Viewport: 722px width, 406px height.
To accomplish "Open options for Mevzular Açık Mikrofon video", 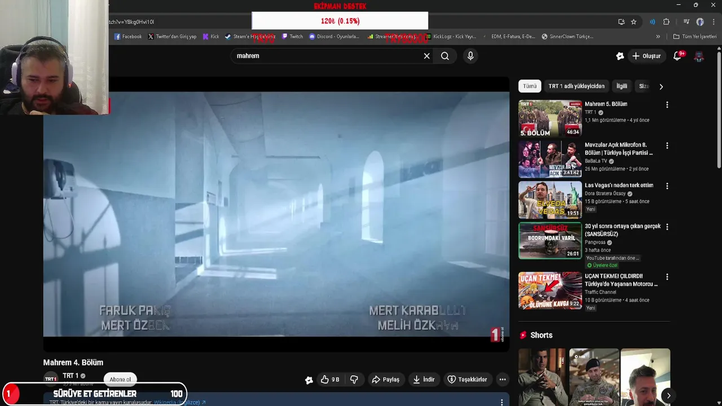I will (667, 145).
